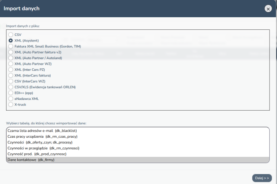
Task: Choose XML (Inter Cars PZ) option
Action: [x=10, y=70]
